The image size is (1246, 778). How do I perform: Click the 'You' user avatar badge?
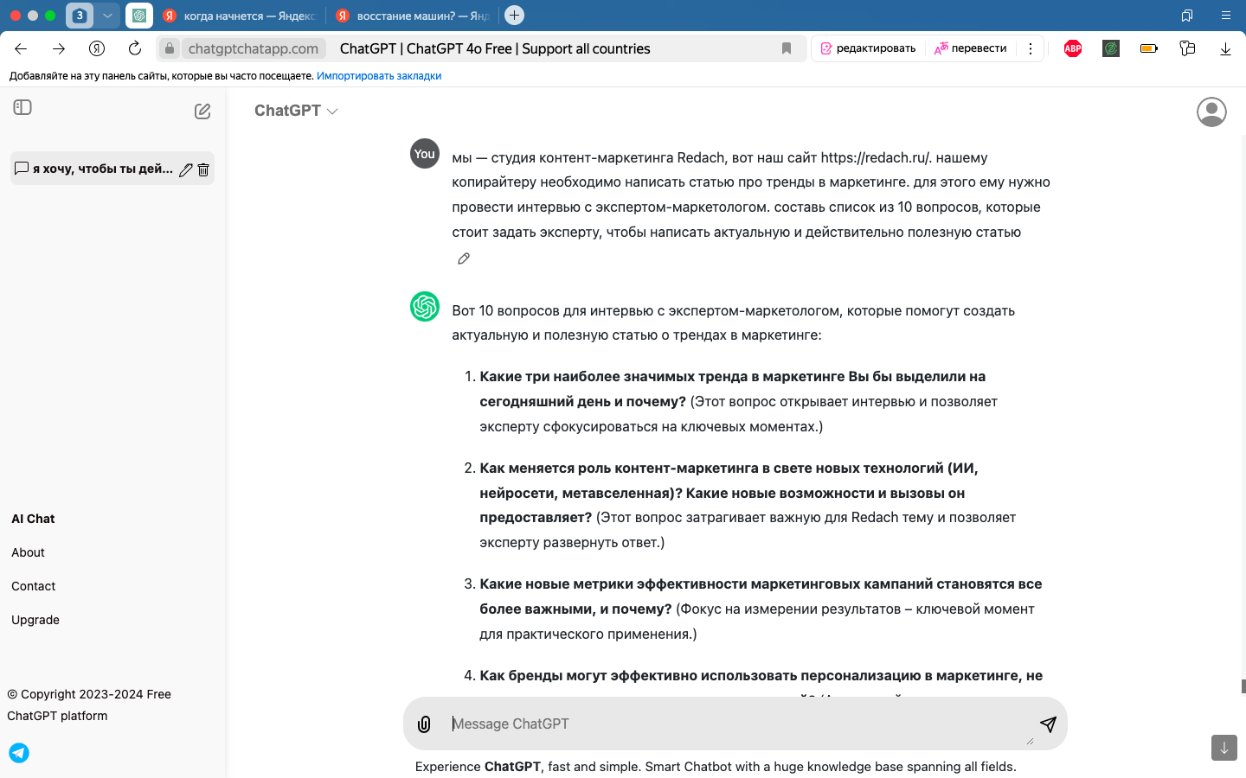[425, 153]
